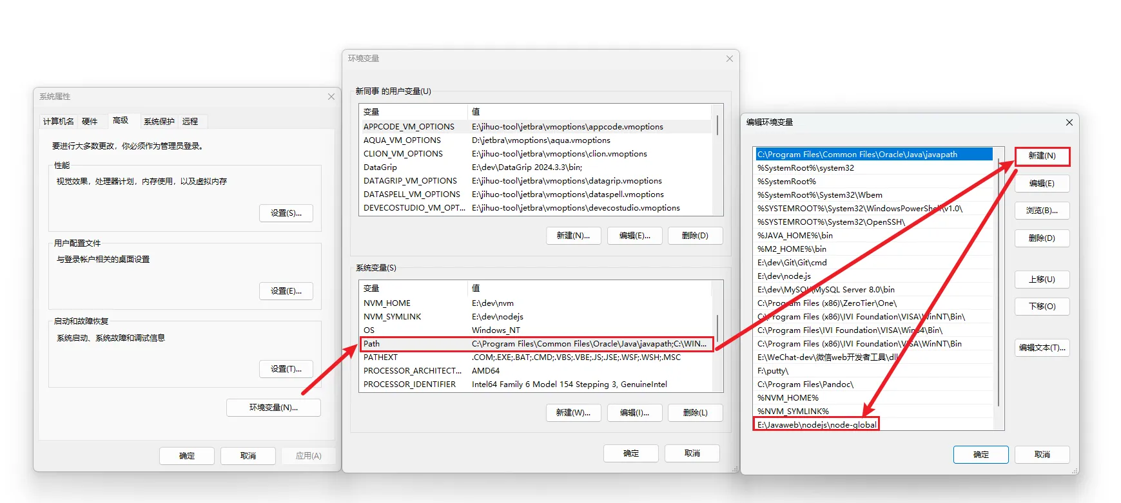Cancel the 环境变量 dialog
The height and width of the screenshot is (503, 1121).
(692, 453)
